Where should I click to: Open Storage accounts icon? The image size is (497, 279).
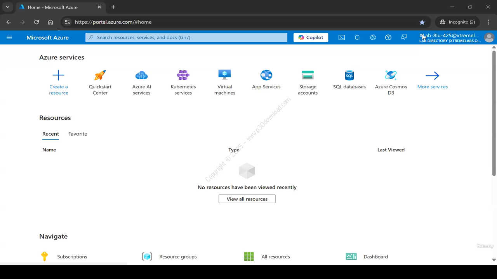[308, 75]
